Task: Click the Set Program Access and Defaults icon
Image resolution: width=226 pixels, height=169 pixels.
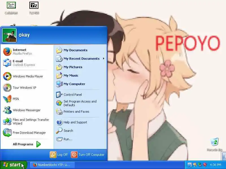Action: (59, 103)
